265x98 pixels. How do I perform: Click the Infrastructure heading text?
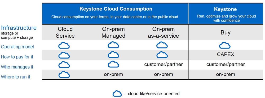coord(19,28)
